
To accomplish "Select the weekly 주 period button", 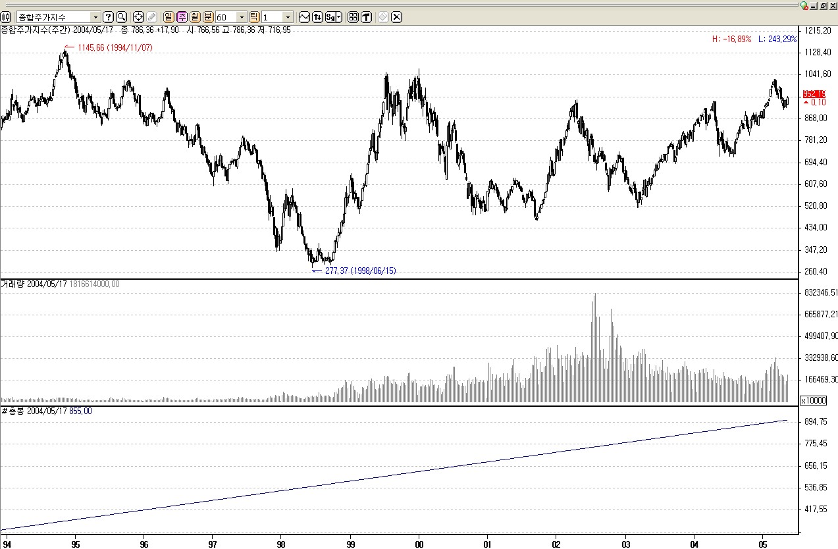I will (x=182, y=17).
